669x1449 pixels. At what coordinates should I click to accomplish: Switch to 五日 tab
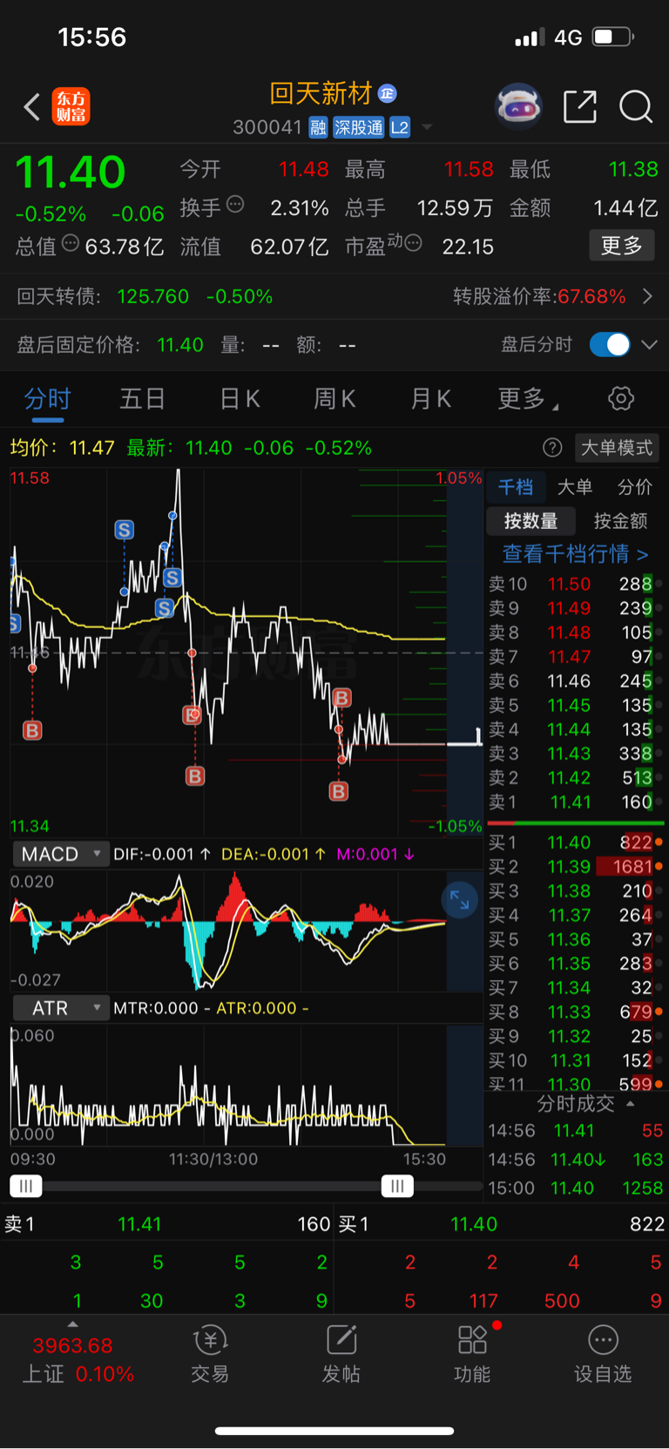[x=142, y=399]
